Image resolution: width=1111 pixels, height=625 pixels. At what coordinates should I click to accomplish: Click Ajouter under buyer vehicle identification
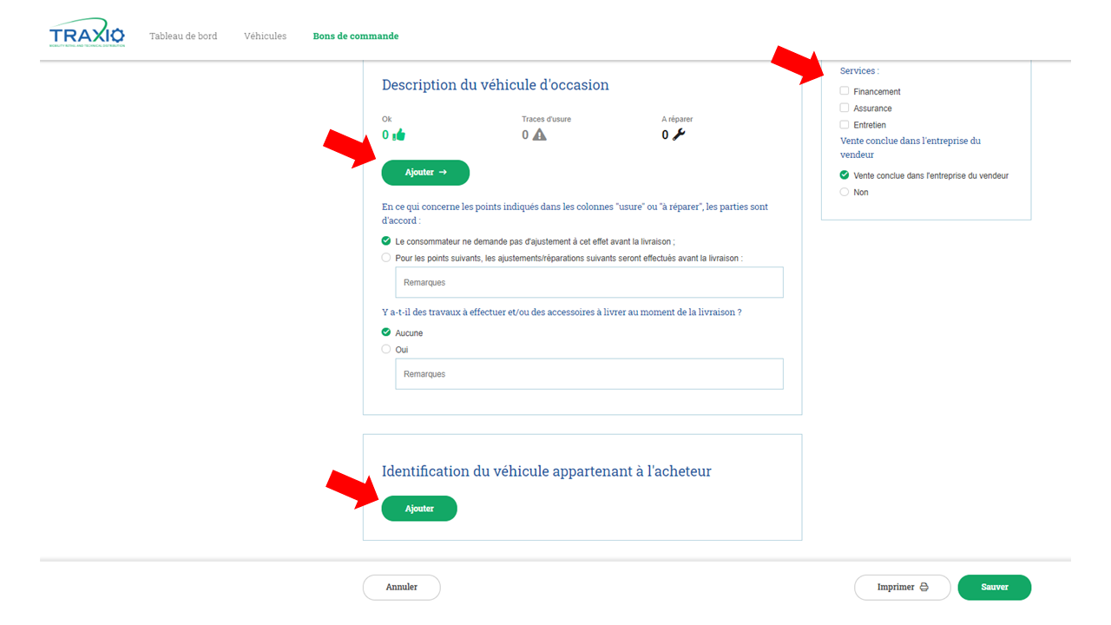[x=419, y=509]
